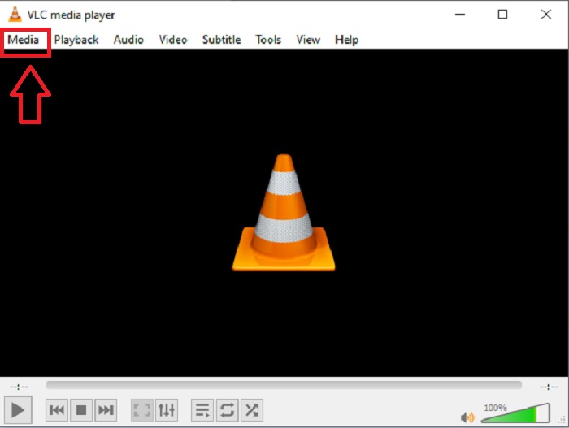Screen dimensions: 569x428
Task: Show extended settings equalizer icon
Action: (166, 410)
